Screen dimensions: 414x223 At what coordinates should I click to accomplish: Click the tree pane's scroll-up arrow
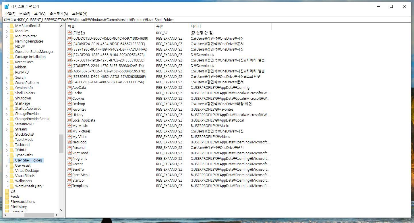tap(61, 26)
